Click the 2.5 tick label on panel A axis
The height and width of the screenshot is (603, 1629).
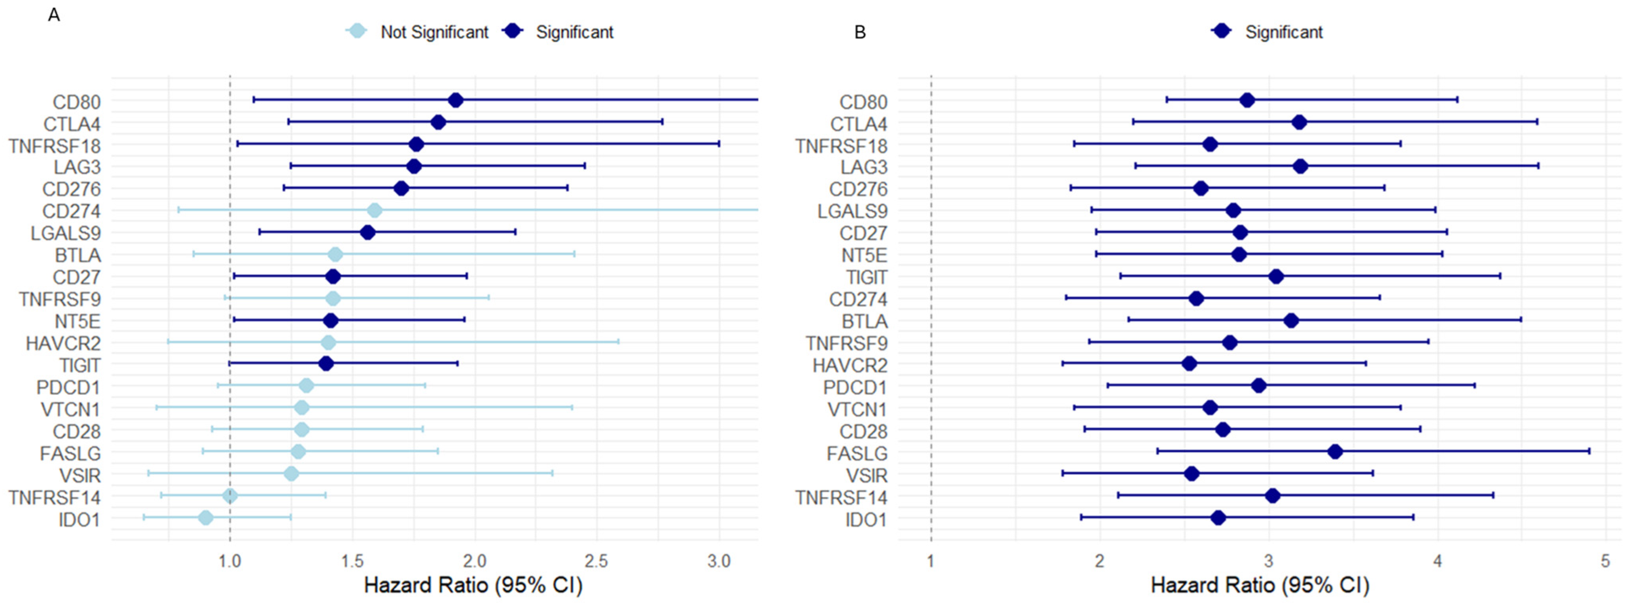coord(596,561)
